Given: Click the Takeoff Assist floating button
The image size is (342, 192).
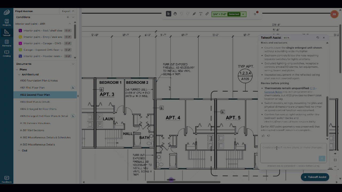Looking at the screenshot, I should 315,177.
